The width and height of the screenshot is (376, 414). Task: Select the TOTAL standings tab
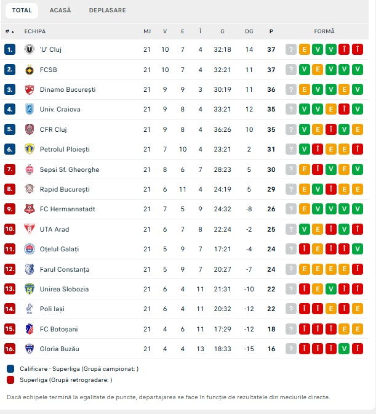(22, 10)
